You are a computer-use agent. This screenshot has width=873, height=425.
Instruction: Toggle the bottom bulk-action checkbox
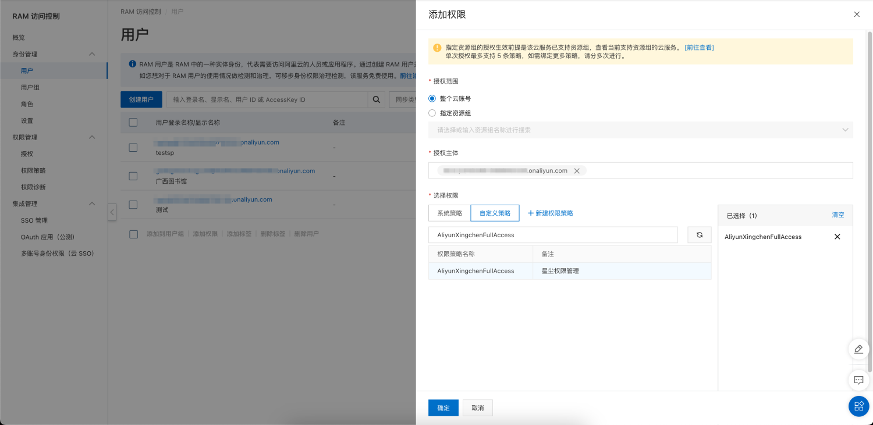click(133, 234)
